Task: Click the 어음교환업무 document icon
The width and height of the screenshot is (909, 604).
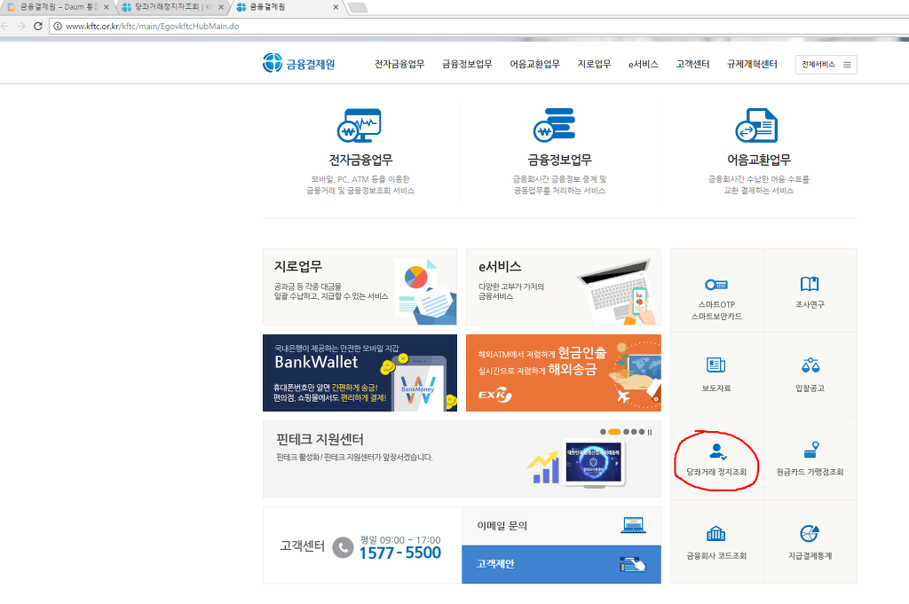Action: click(757, 126)
